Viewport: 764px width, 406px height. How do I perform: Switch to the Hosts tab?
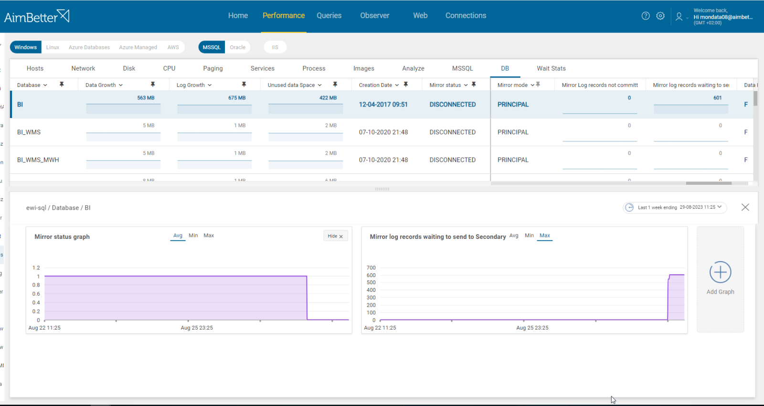(35, 68)
